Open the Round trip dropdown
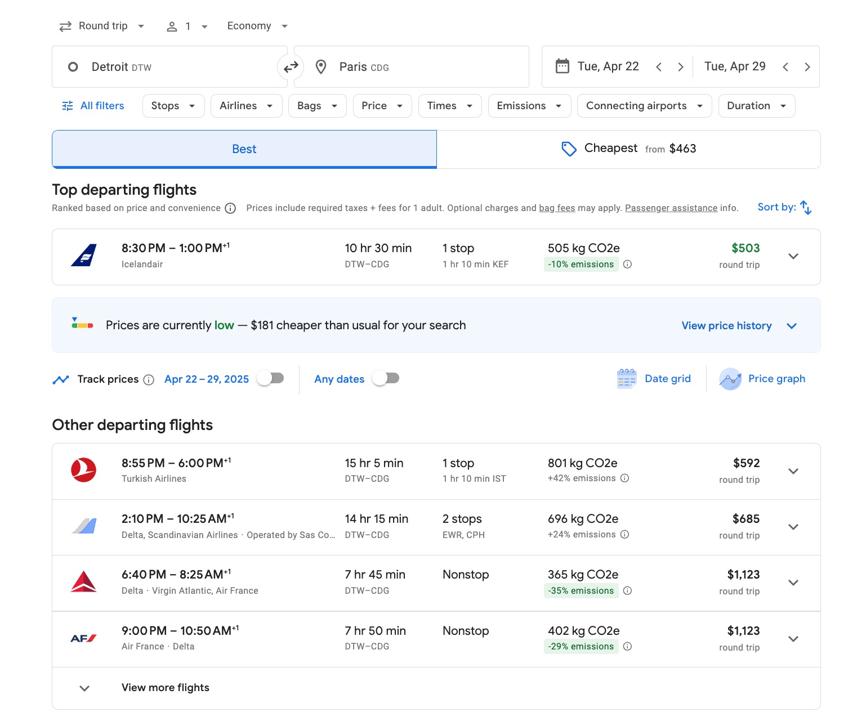This screenshot has width=866, height=717. pyautogui.click(x=101, y=25)
